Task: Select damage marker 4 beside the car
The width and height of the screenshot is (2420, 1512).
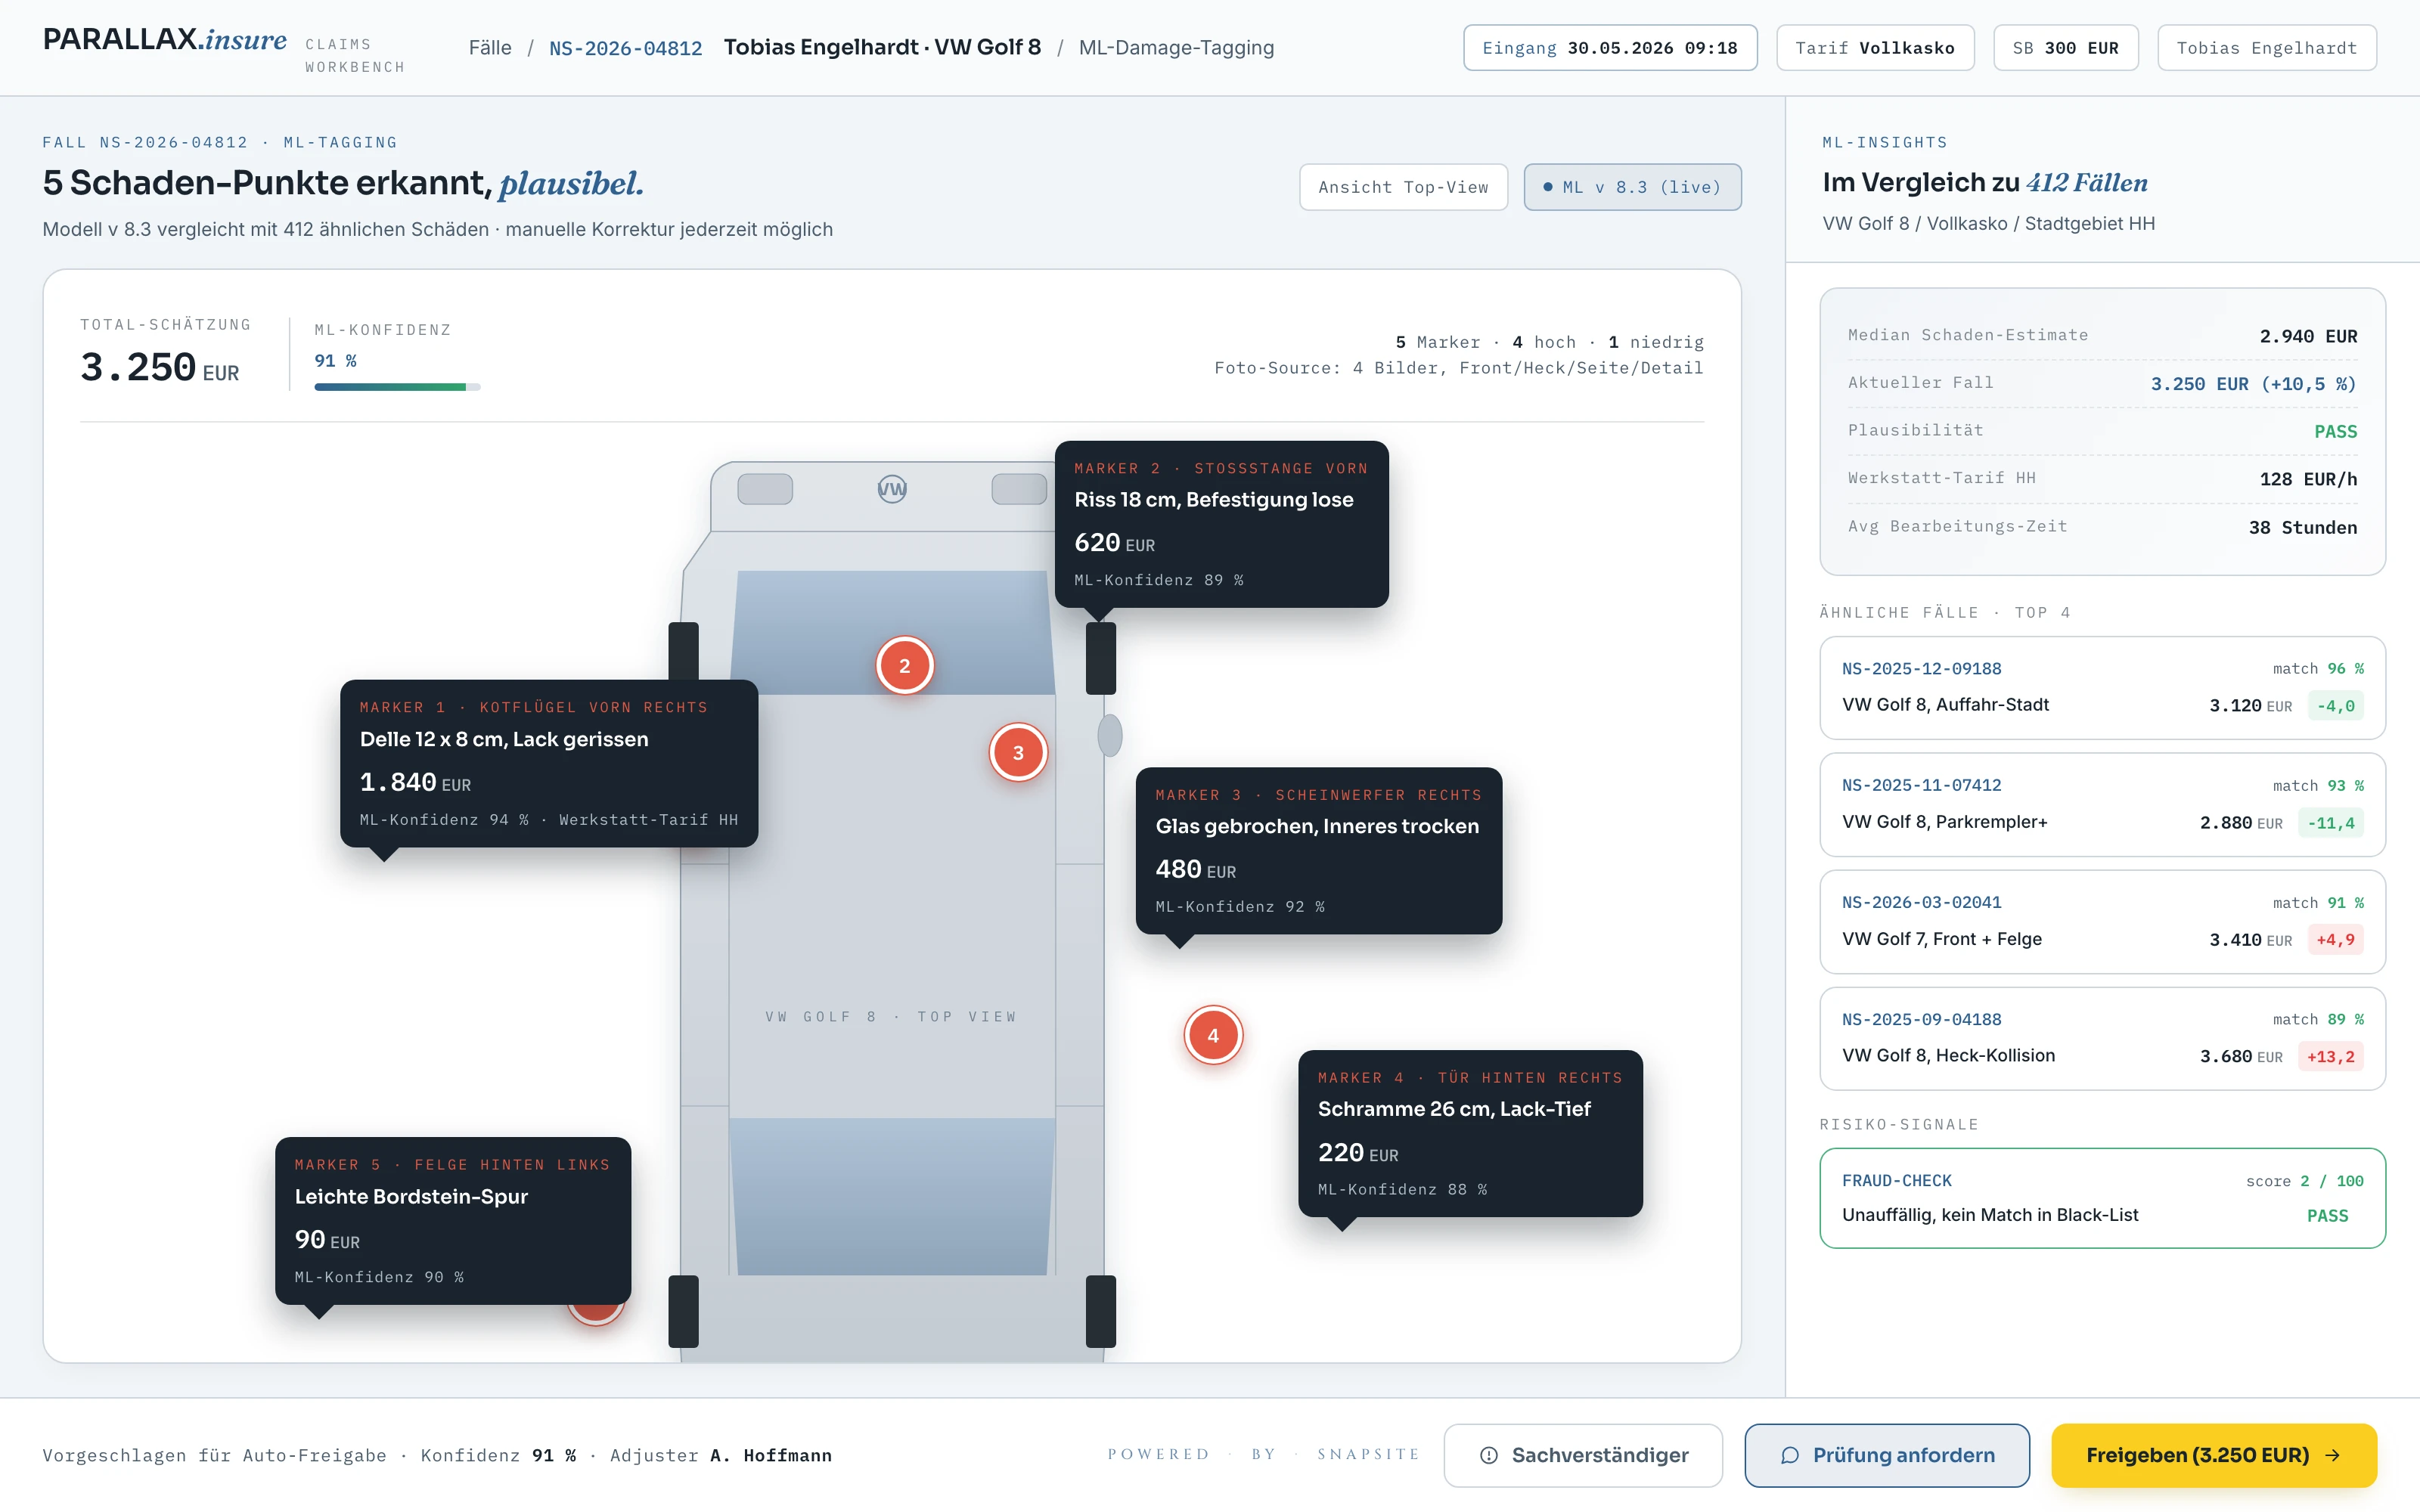Action: 1213,1035
